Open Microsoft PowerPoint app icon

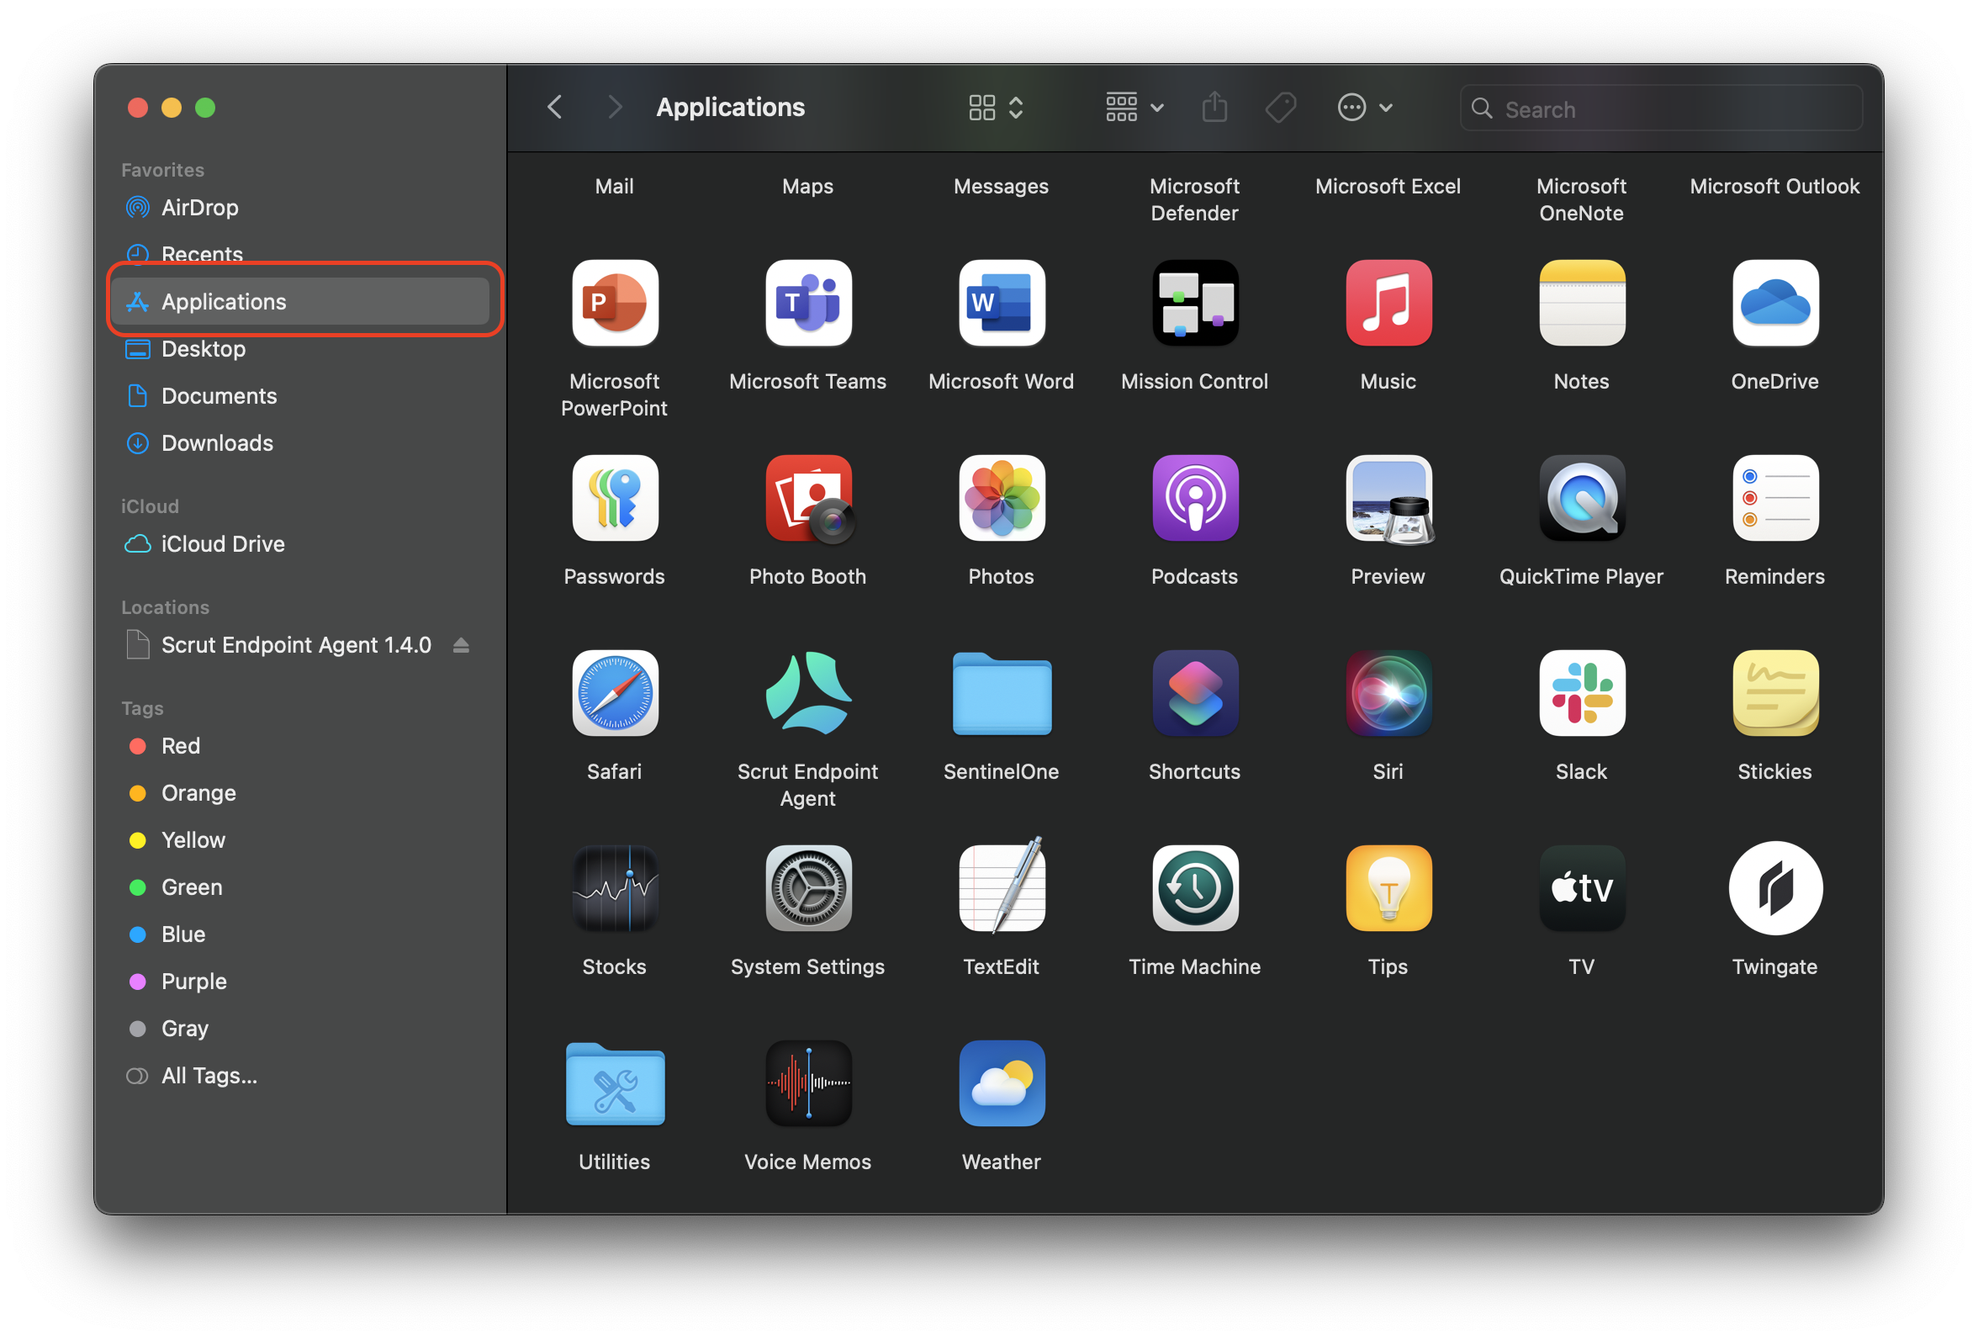click(x=615, y=303)
